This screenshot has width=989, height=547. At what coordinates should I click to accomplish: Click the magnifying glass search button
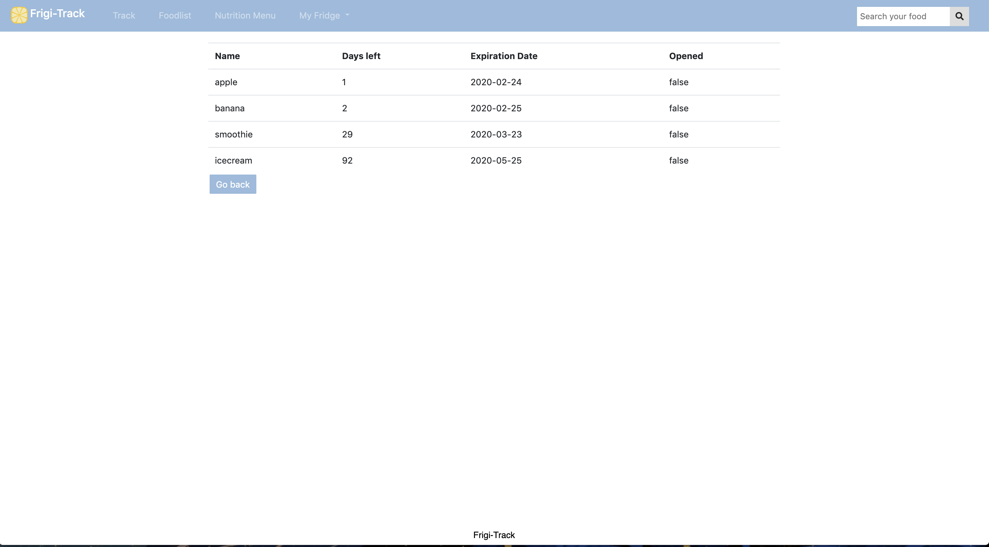959,16
